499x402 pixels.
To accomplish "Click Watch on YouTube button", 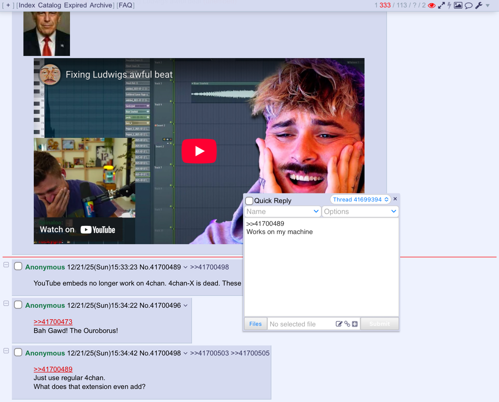I will tap(77, 230).
